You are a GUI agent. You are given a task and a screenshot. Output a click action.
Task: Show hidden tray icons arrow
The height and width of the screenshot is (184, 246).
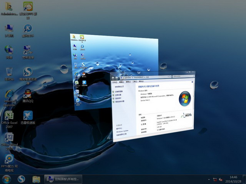[x=209, y=179]
